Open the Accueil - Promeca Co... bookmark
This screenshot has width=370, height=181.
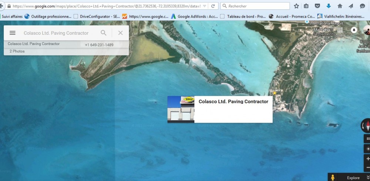[x=292, y=17]
